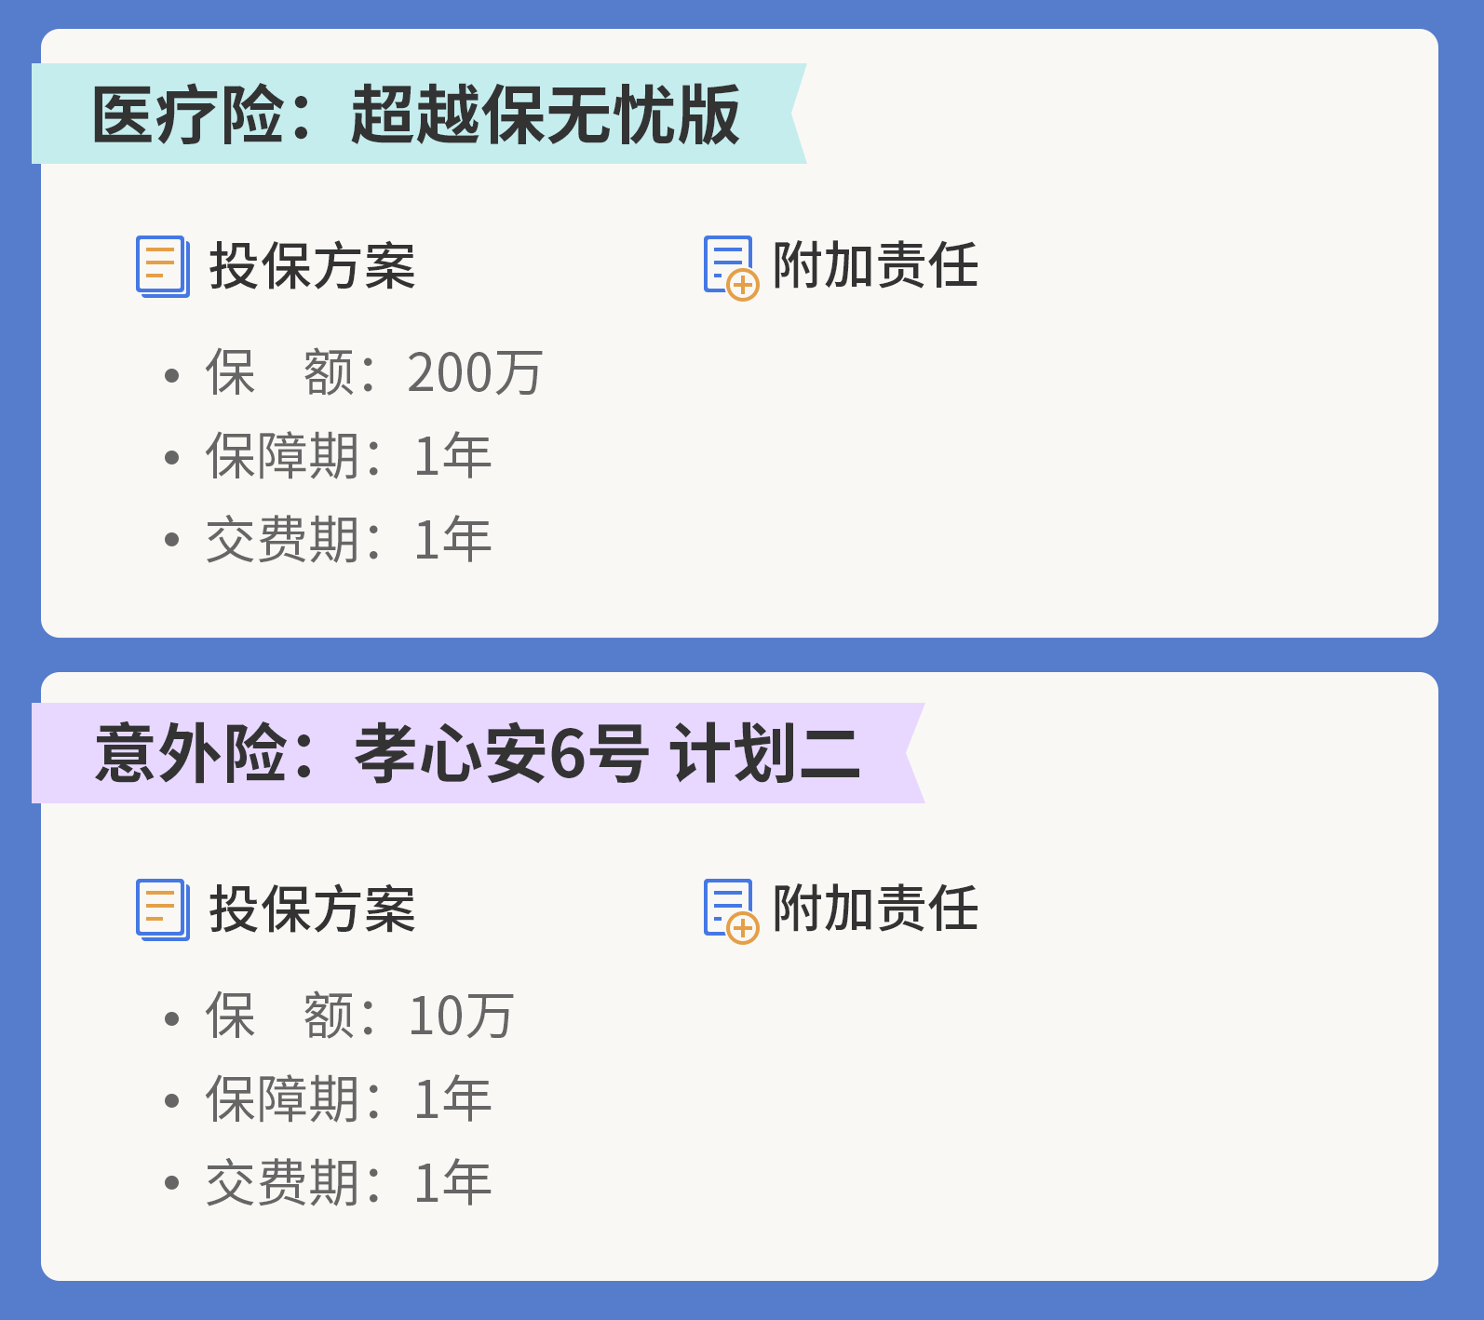This screenshot has width=1484, height=1320.
Task: Click 保障期：1年 in the 意外险 card
Action: (x=348, y=1099)
